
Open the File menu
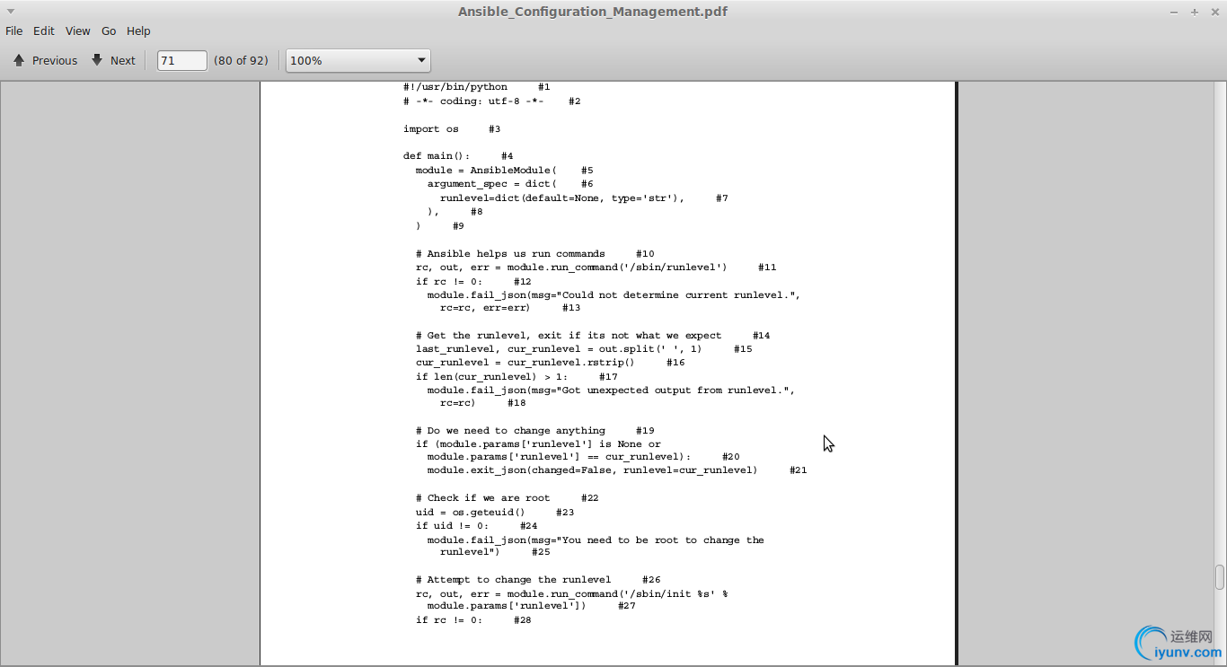[14, 31]
